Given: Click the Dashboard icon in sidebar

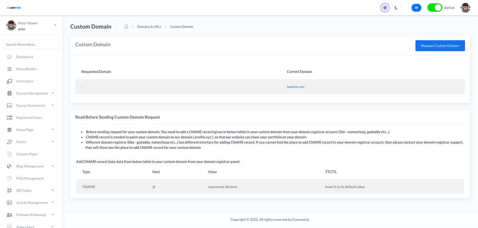Looking at the screenshot, I should point(10,57).
